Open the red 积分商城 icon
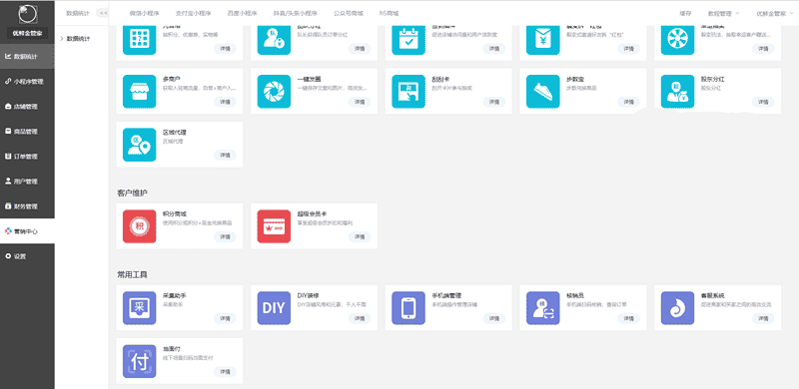The image size is (799, 389). coord(139,226)
